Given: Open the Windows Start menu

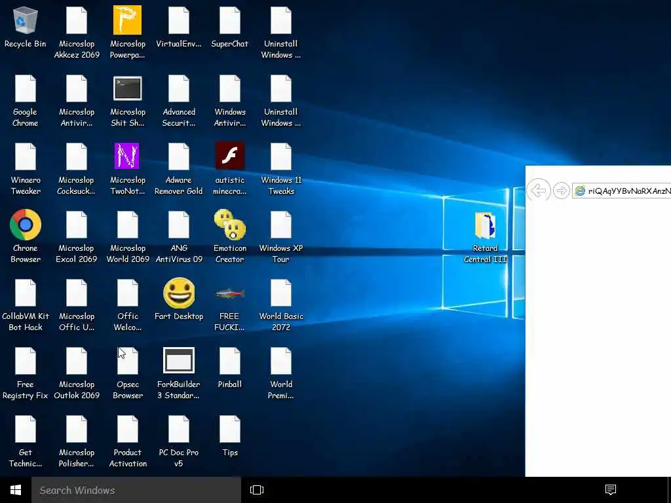Looking at the screenshot, I should pos(16,490).
